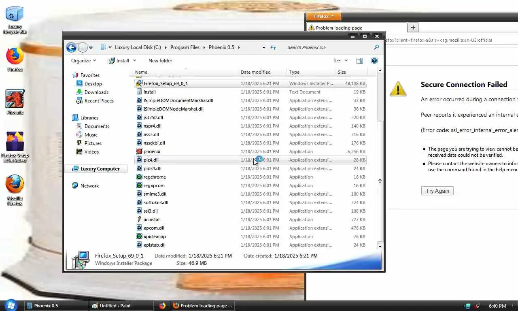Switch to Untitled - Paint taskbar button
Viewport: 518px width, 311px height.
[121, 306]
